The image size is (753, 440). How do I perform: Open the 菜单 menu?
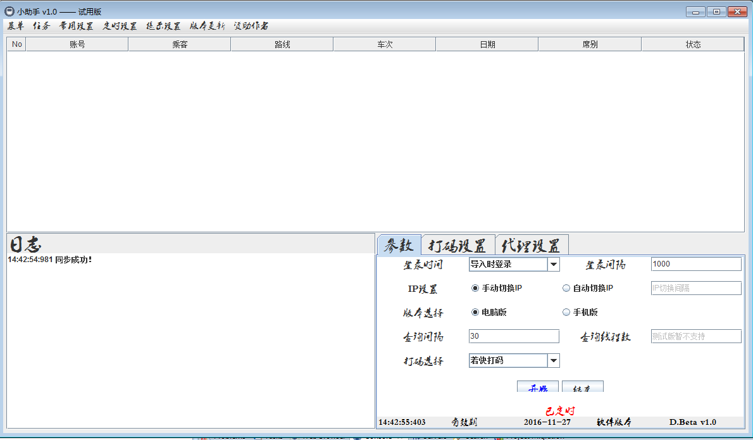pyautogui.click(x=16, y=26)
